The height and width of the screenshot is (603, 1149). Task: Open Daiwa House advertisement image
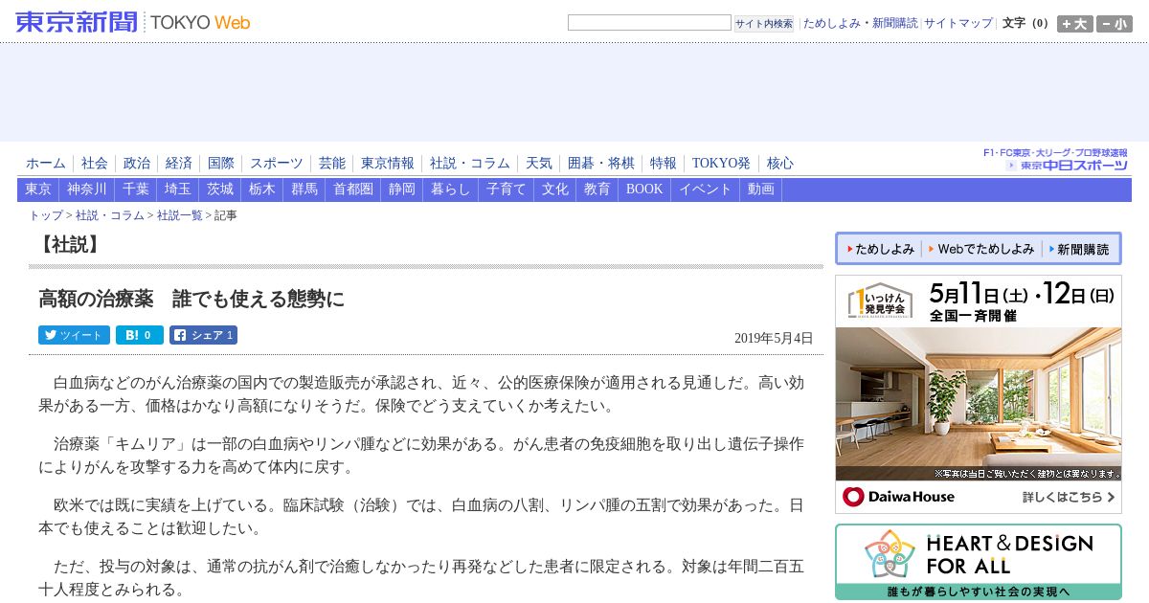pos(979,393)
